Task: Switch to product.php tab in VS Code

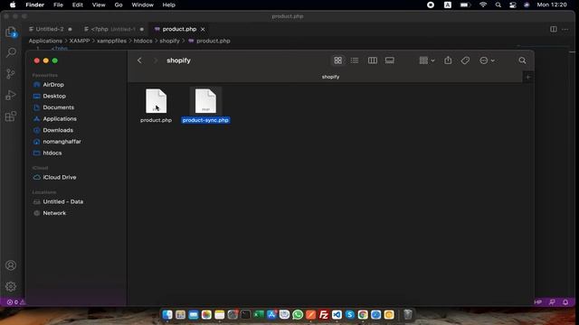Action: [x=179, y=29]
